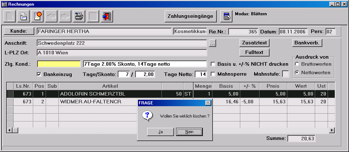This screenshot has width=349, height=152.
Task: Click the printer toolbar icon
Action: click(79, 16)
